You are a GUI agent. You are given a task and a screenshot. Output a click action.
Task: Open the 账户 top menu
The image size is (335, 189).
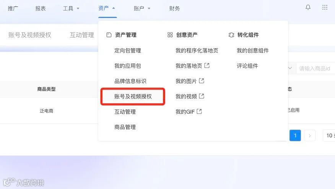coord(139,8)
